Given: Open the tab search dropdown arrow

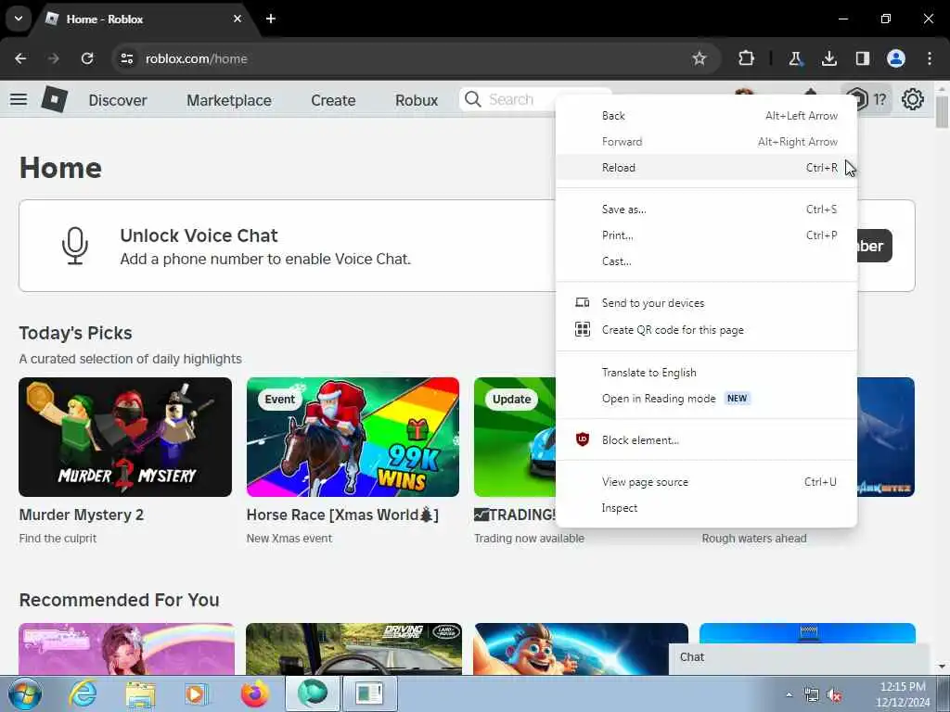Looking at the screenshot, I should point(19,19).
